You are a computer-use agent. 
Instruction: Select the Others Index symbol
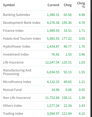[13, 106]
